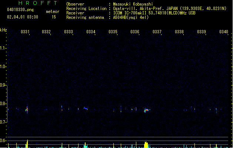Click the kHz axis unit label
233x148 pixels.
pos(3,30)
